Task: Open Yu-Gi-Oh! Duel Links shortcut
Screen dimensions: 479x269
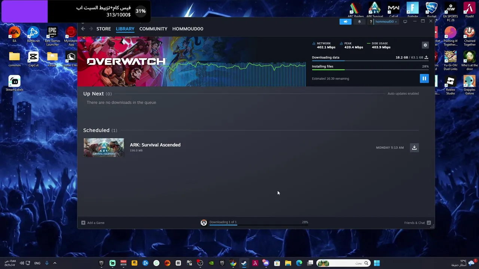Action: 451,61
